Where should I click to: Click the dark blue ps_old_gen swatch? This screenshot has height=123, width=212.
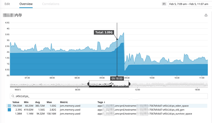(x=9, y=110)
